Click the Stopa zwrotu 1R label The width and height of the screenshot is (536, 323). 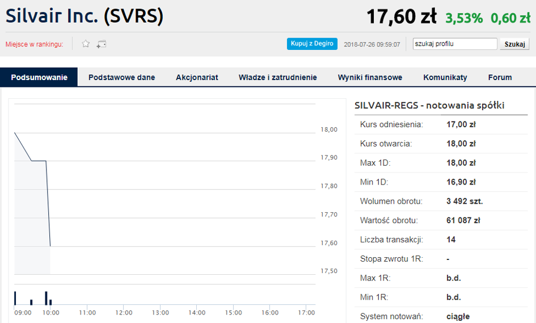391,259
